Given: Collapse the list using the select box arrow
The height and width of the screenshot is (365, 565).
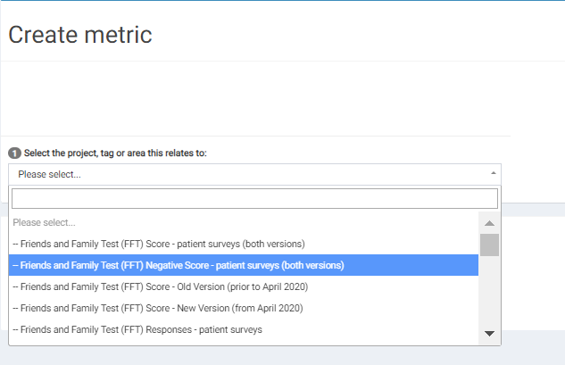Looking at the screenshot, I should click(494, 174).
